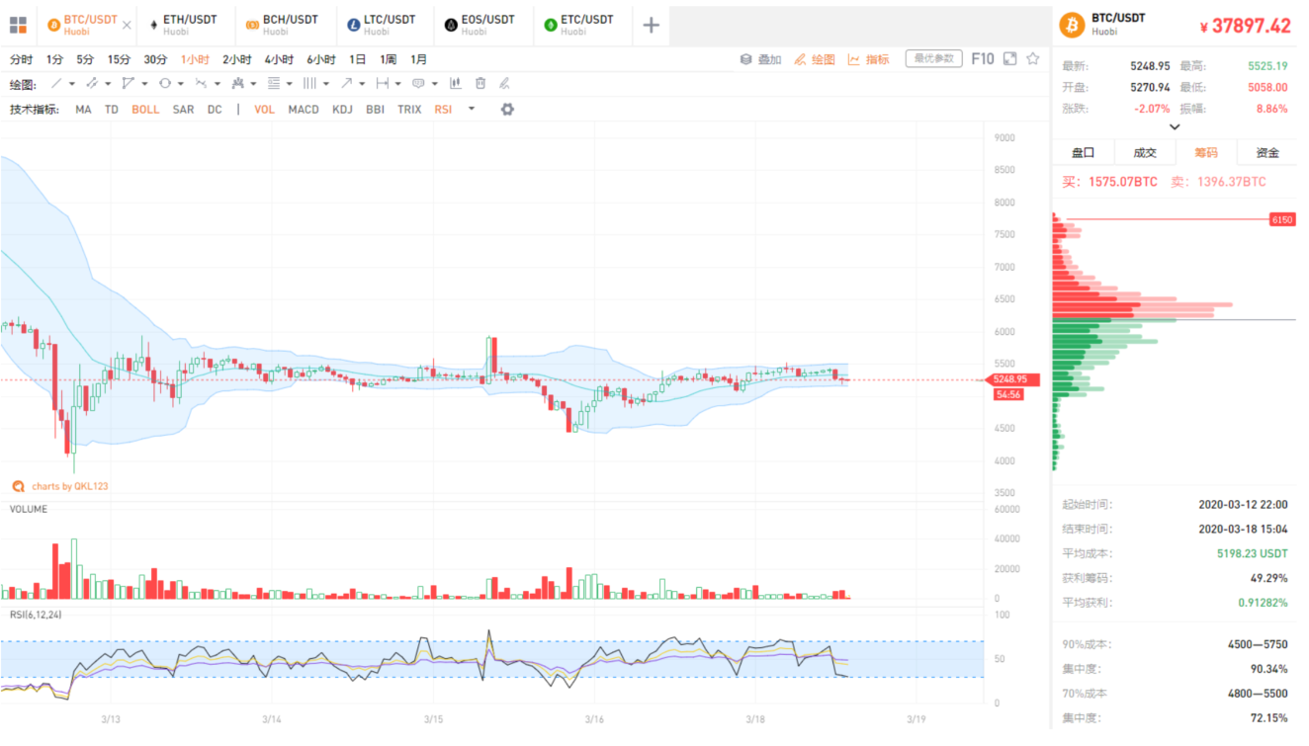Toggle the BBI sub-indicator
The height and width of the screenshot is (746, 1309).
click(x=375, y=110)
